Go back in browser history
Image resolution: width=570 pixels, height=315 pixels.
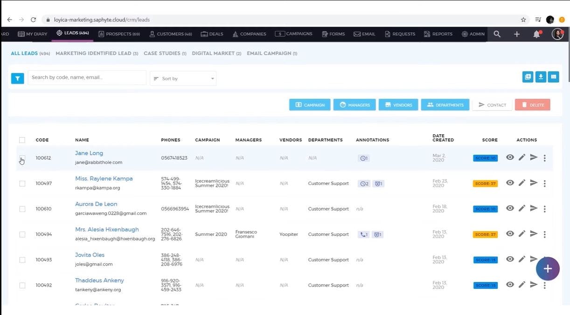click(x=9, y=20)
